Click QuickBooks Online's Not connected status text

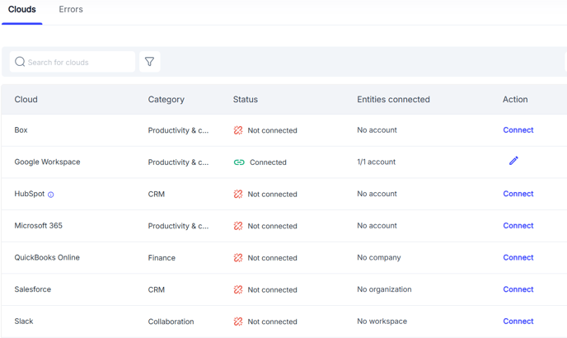tap(272, 258)
